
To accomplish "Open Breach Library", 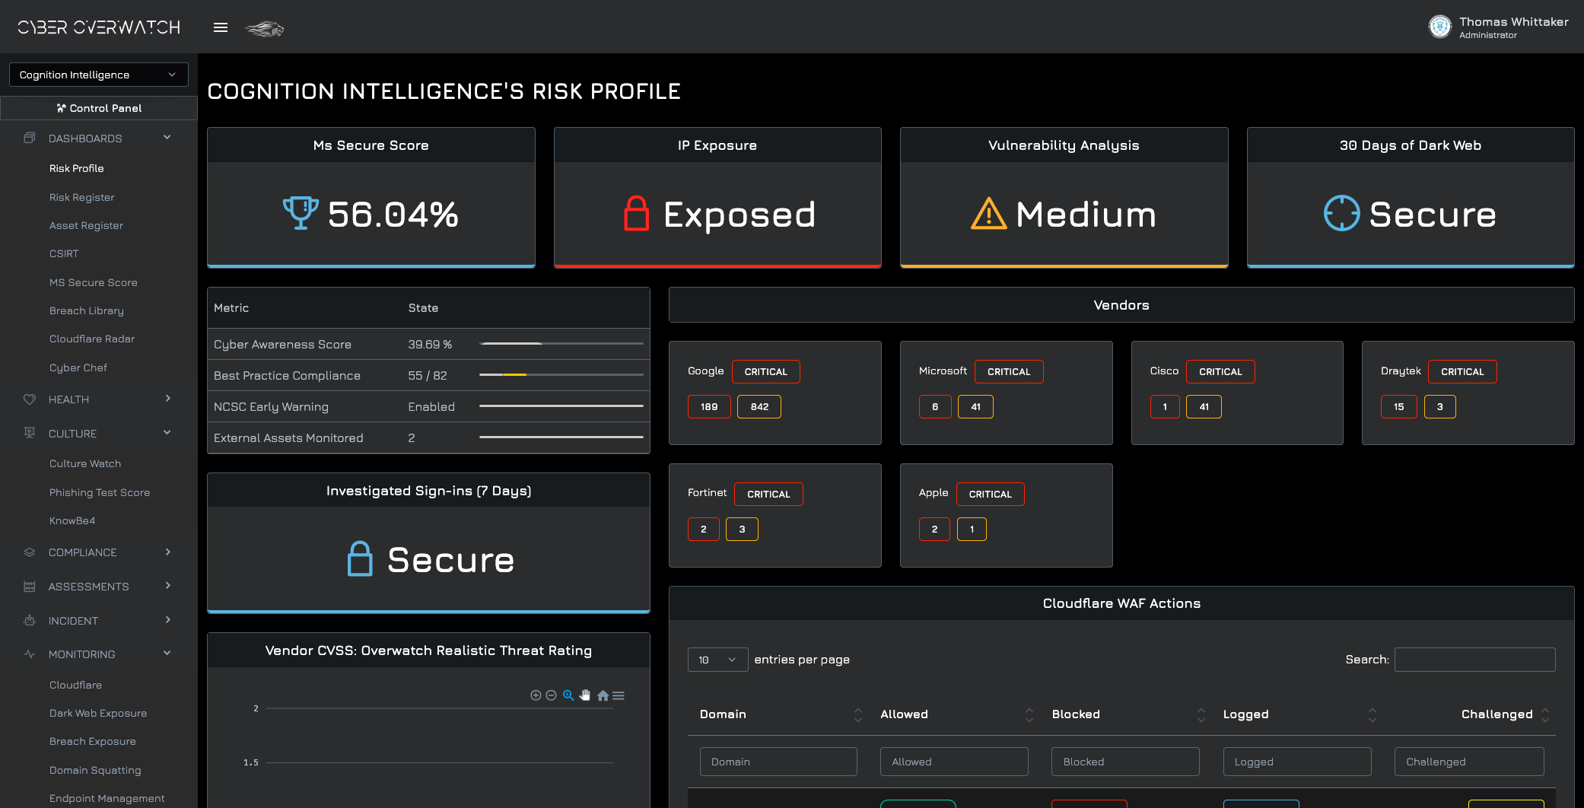I will (87, 310).
